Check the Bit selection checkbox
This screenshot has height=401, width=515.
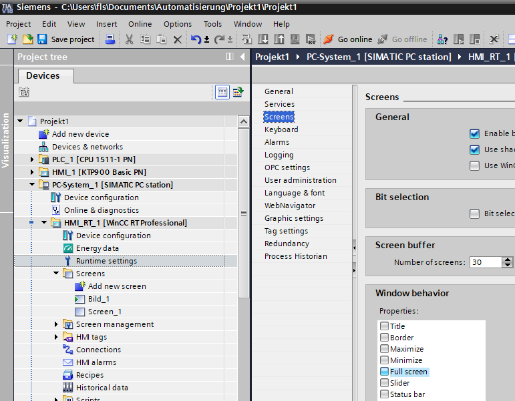click(474, 214)
